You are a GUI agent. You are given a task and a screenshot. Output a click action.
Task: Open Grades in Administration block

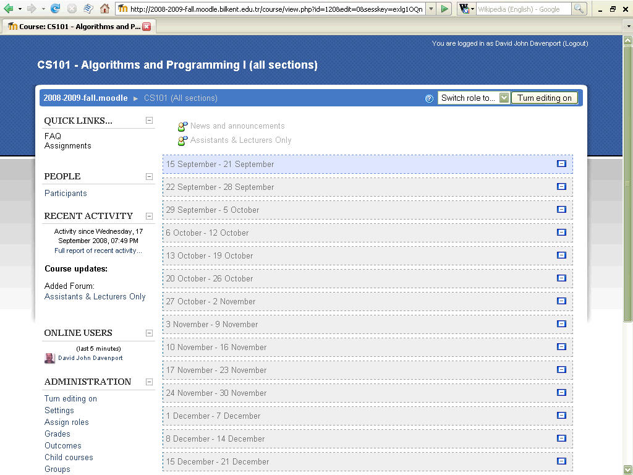click(57, 434)
